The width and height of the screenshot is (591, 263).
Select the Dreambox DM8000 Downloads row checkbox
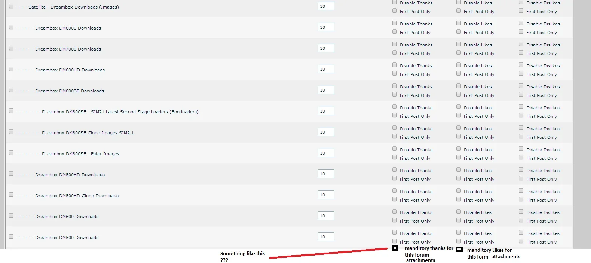coord(11,27)
